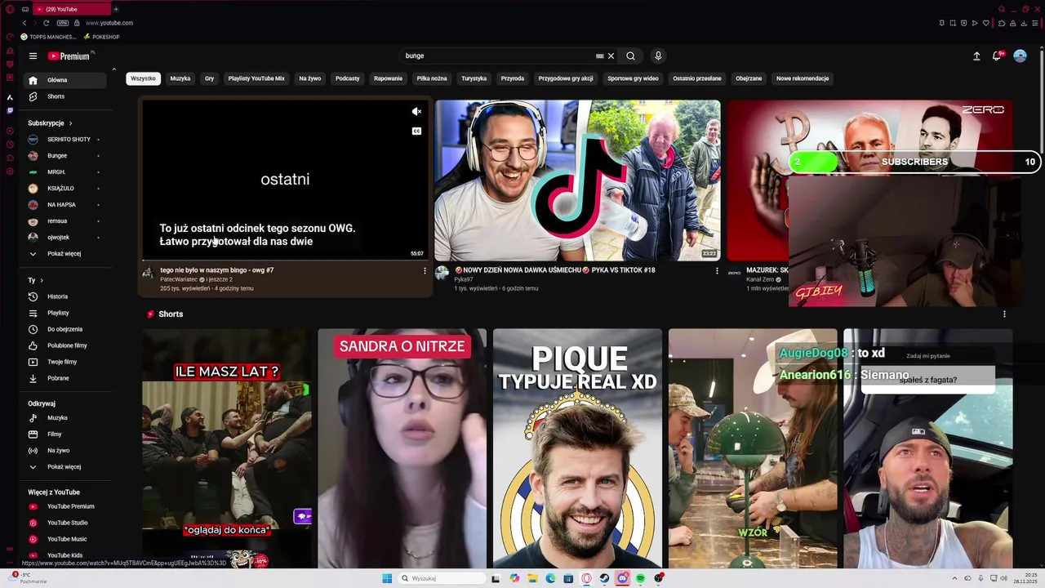The width and height of the screenshot is (1045, 588).
Task: Select the Nowe rekomendacje chip
Action: coord(803,78)
